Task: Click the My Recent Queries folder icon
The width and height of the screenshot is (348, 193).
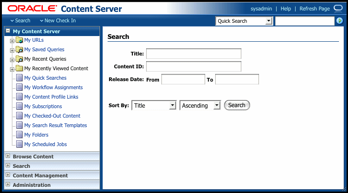Action: click(x=20, y=59)
